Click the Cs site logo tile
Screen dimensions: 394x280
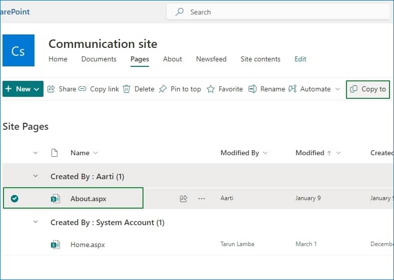pyautogui.click(x=18, y=50)
